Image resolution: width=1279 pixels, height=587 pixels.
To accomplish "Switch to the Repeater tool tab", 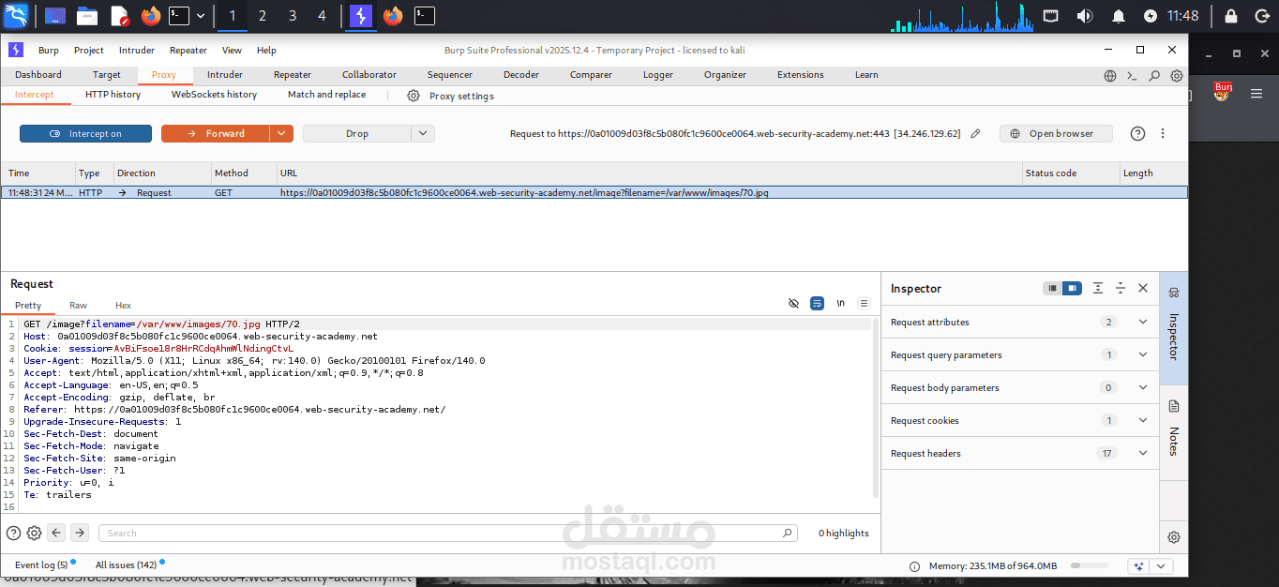I will tap(292, 75).
